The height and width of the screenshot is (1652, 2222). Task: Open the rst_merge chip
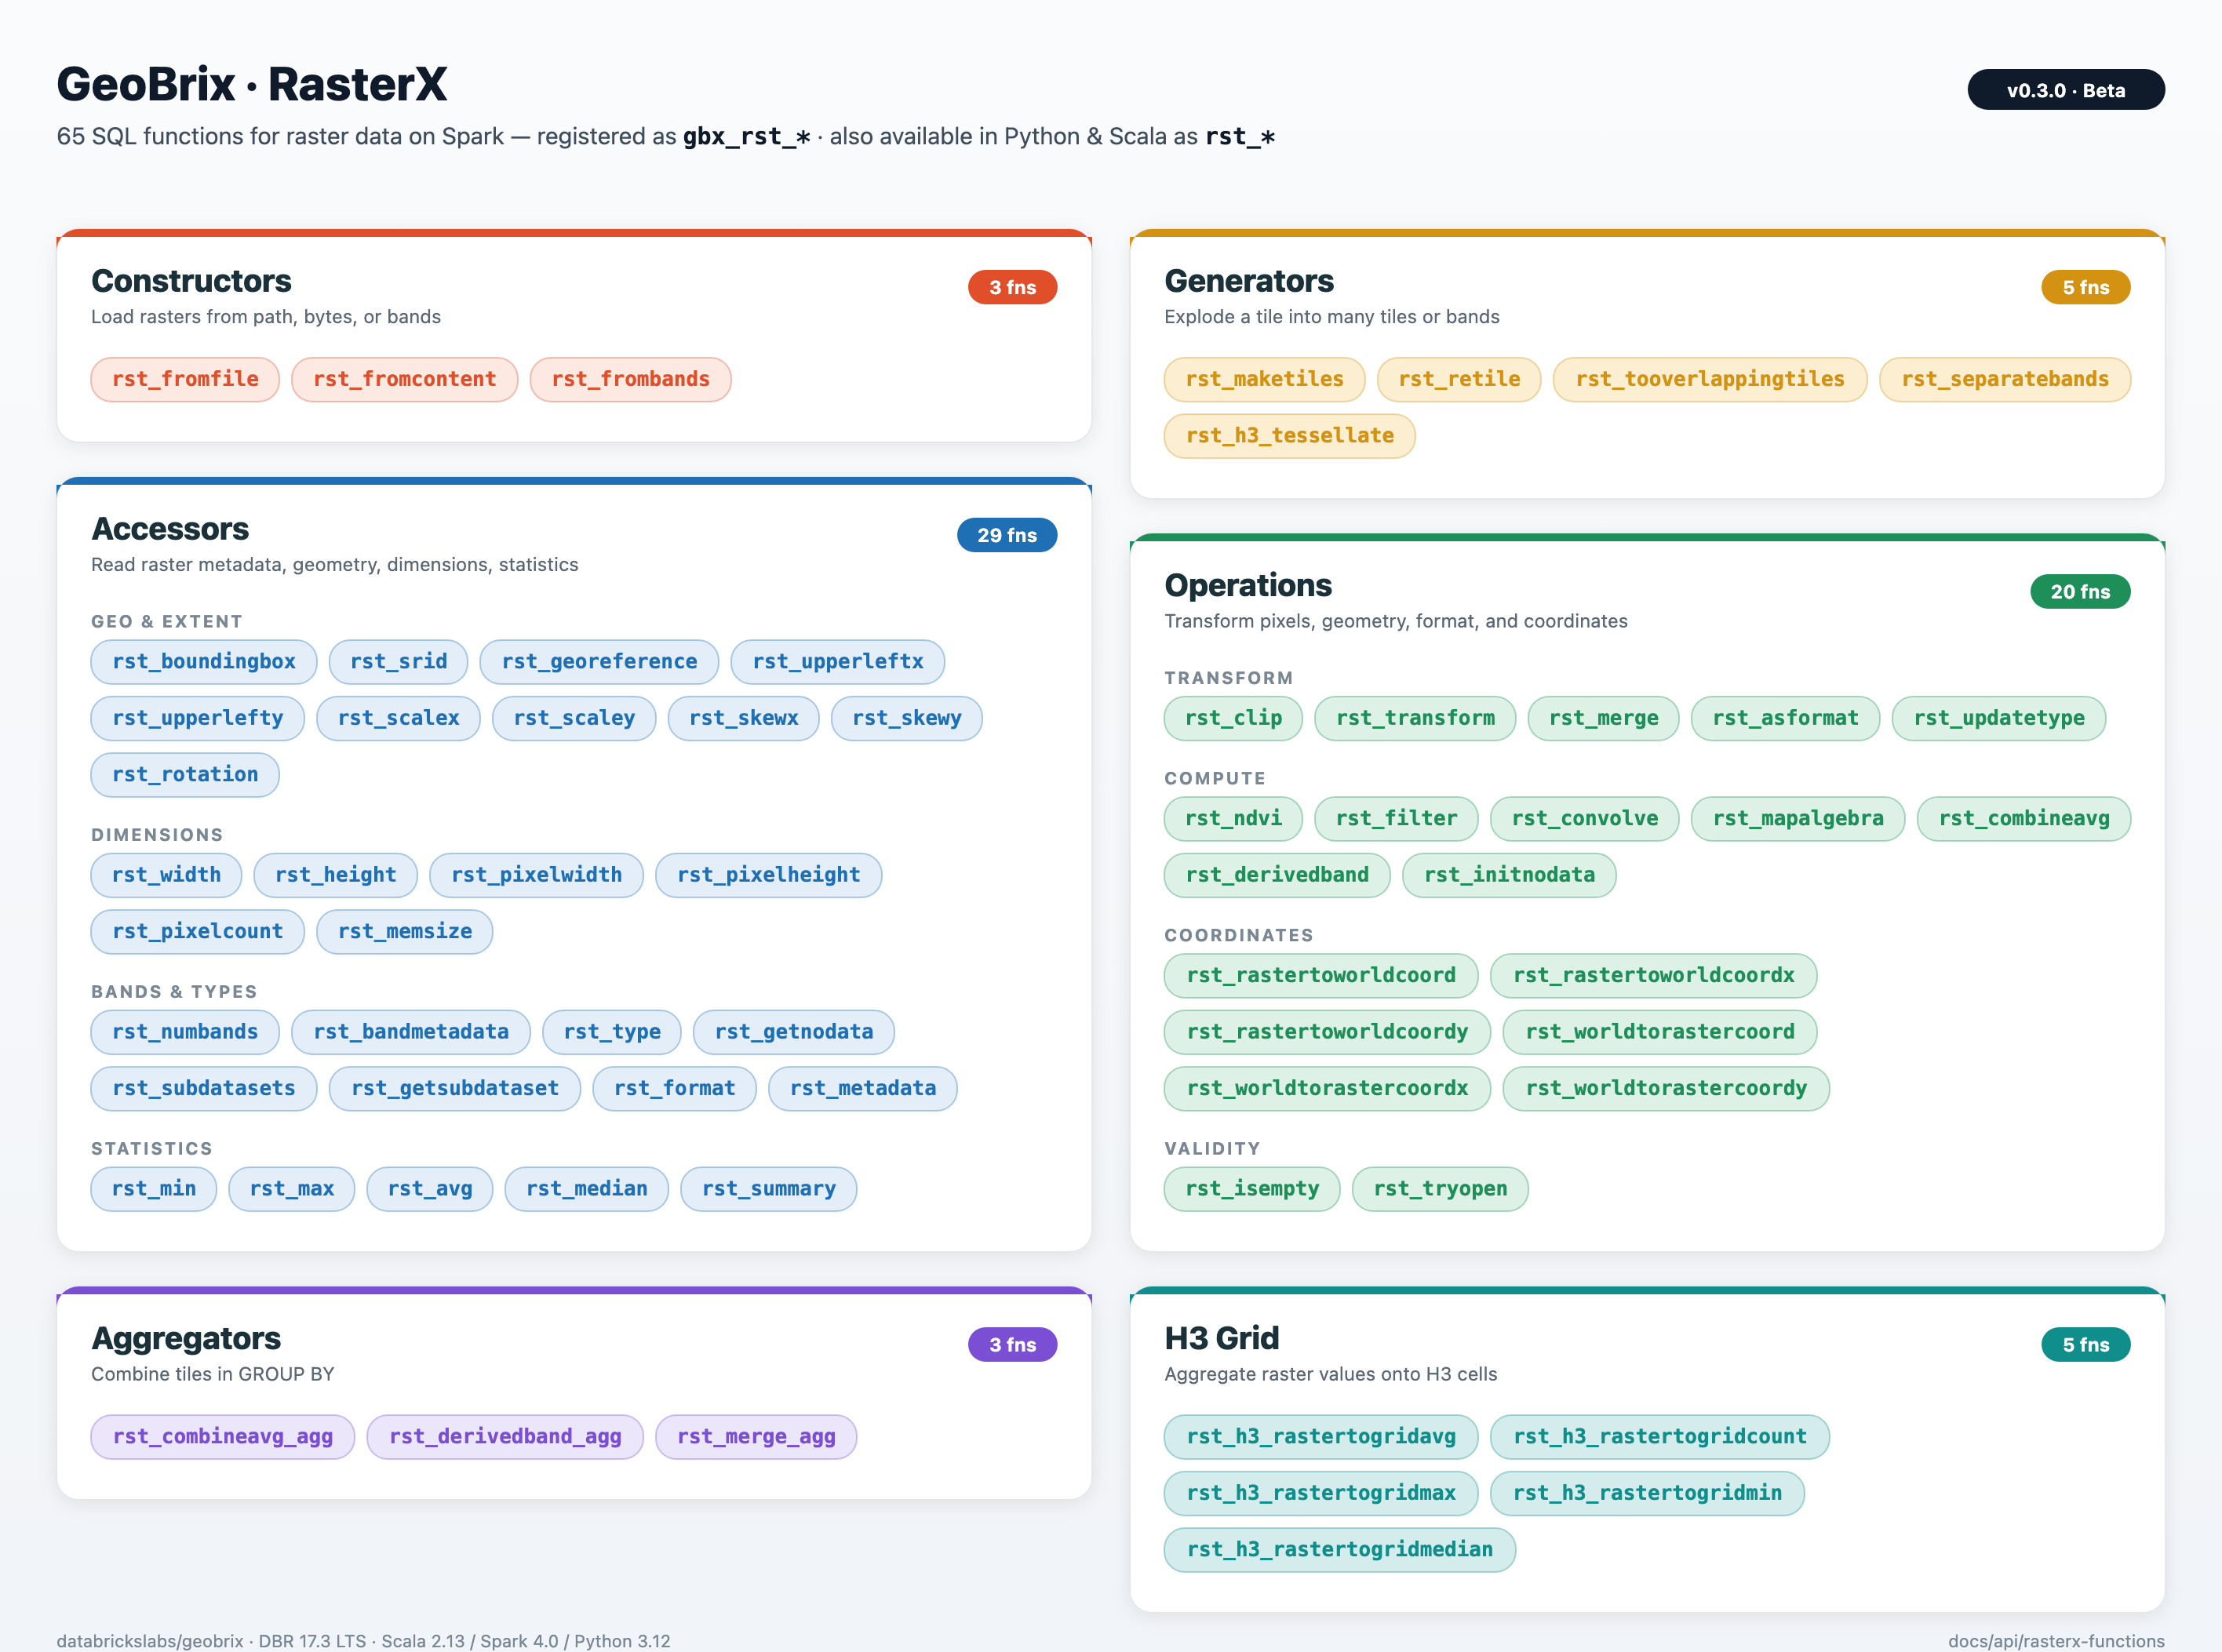[x=1604, y=718]
